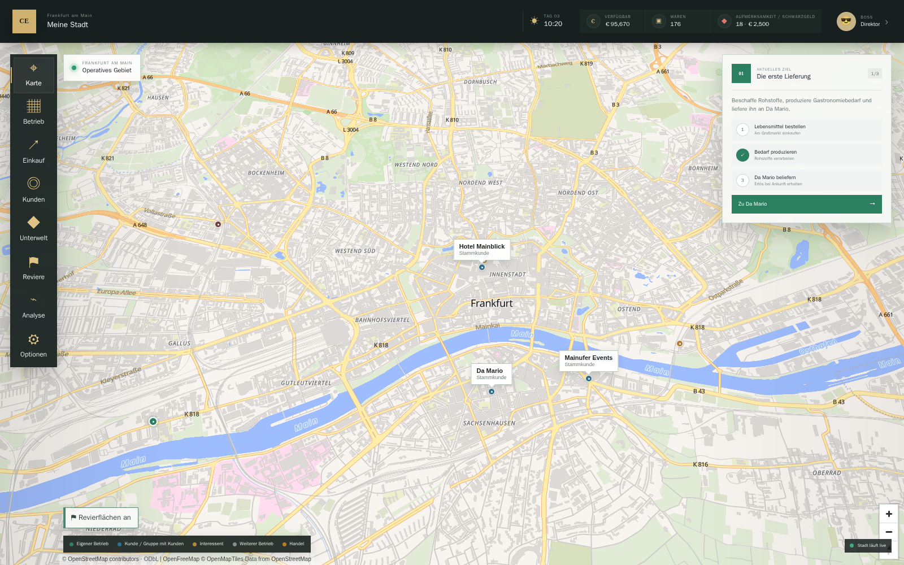
Task: Click the Zu Da Mario button
Action: [x=806, y=204]
